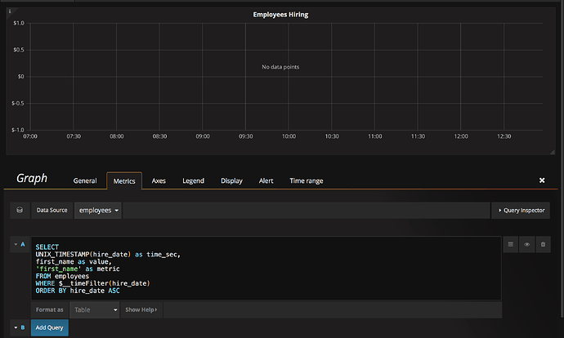Click the Employees Hiring panel title
Image resolution: width=564 pixels, height=338 pixels.
tap(280, 15)
